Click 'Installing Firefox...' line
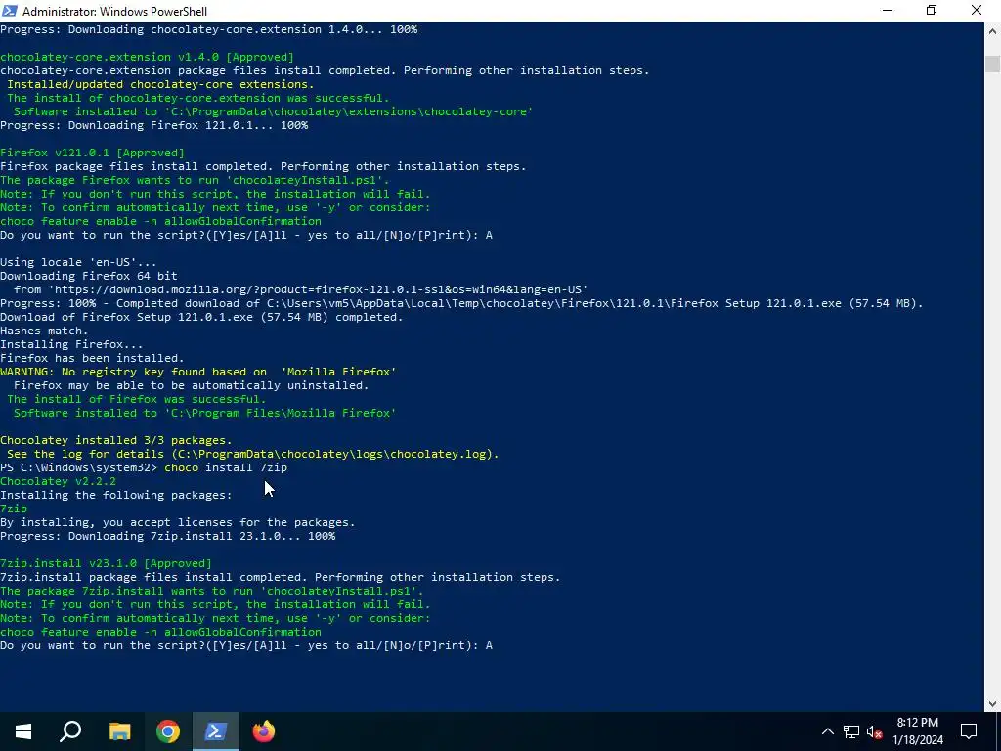 [x=71, y=344]
